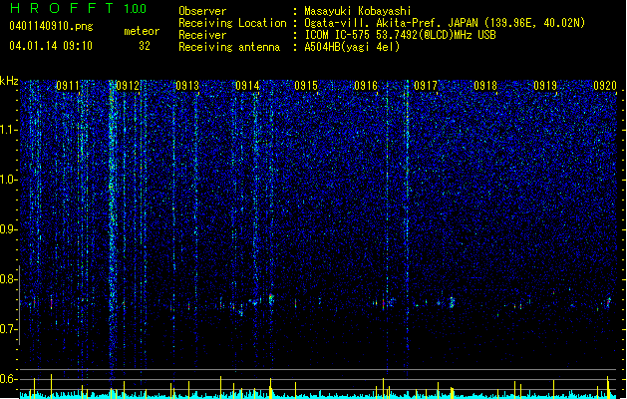Click the Receiving Location value Ogata-vill. Akita-Pref.
This screenshot has width=627, height=399.
point(372,23)
